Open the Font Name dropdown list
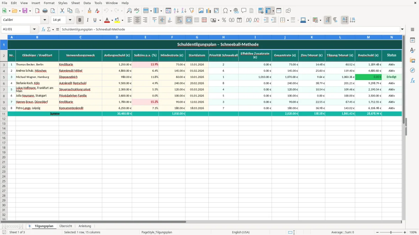419x235 pixels. coord(44,20)
